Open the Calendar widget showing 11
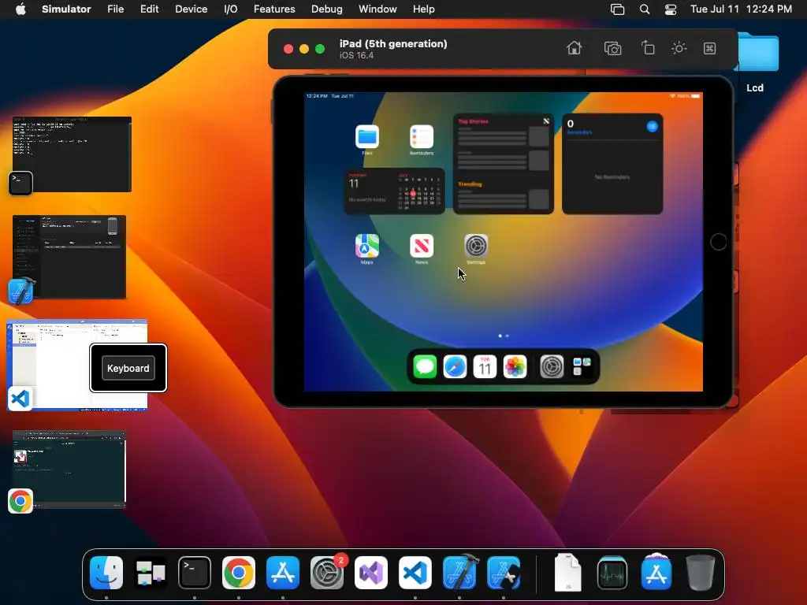 point(394,191)
